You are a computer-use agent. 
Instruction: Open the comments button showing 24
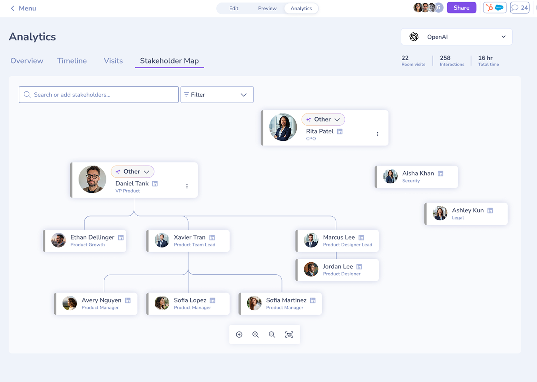[x=519, y=8]
